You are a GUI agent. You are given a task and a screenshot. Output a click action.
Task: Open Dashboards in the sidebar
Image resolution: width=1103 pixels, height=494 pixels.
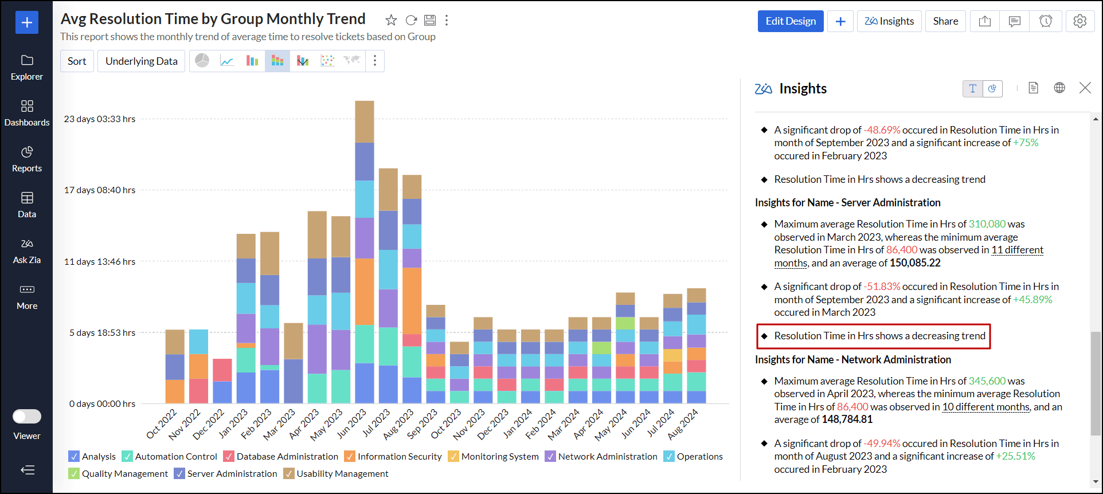(27, 113)
